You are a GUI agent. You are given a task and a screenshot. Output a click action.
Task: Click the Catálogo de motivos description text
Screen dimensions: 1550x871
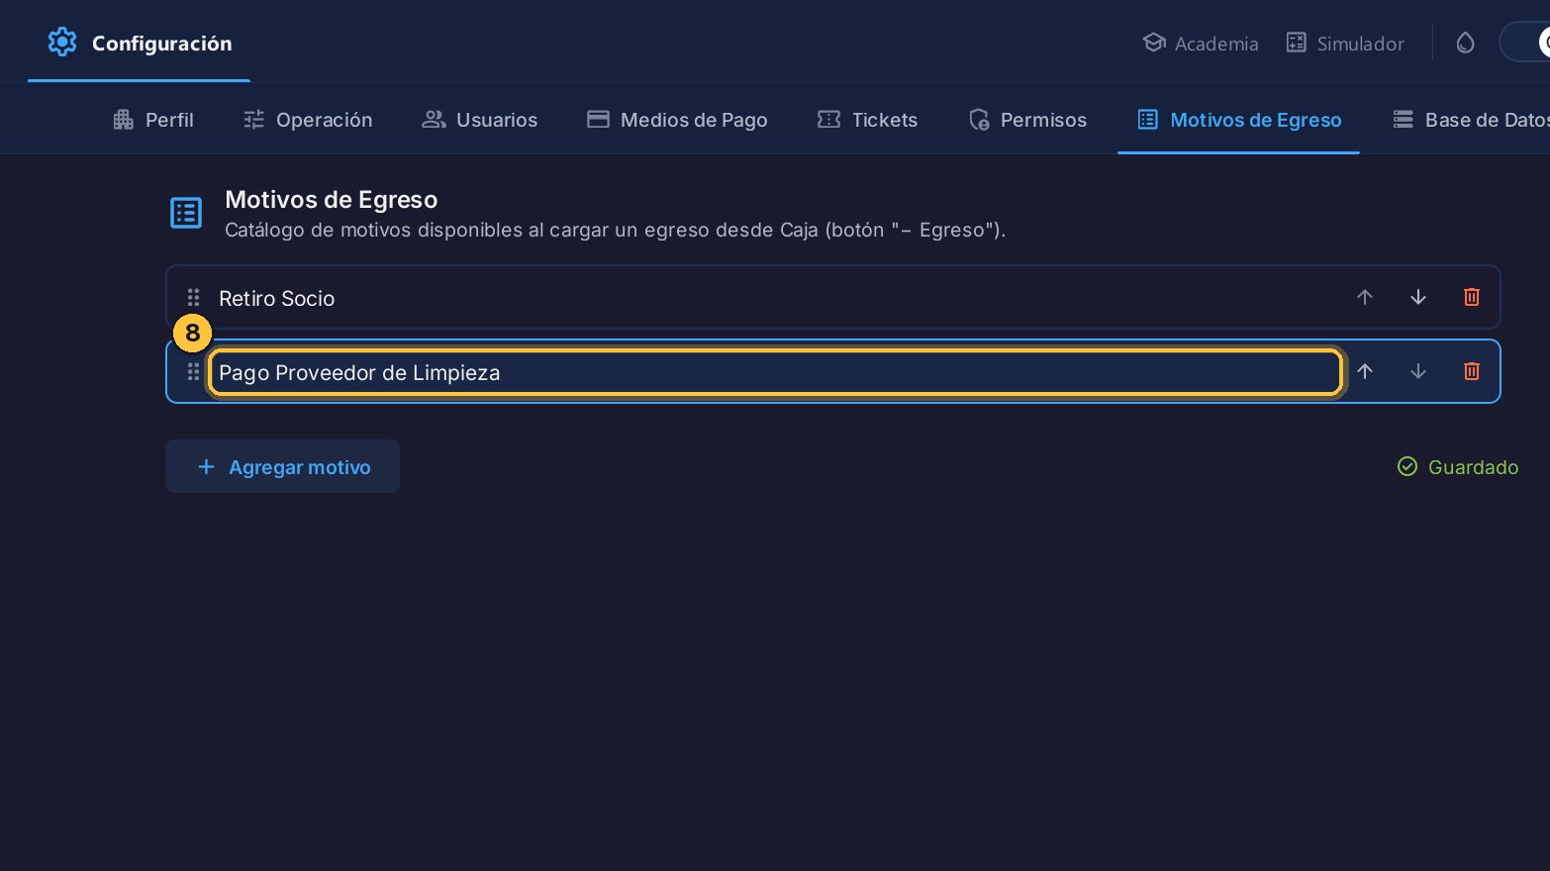615,231
